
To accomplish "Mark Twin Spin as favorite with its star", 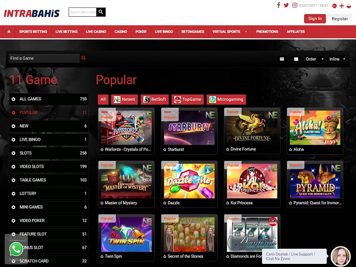I will pos(102,257).
